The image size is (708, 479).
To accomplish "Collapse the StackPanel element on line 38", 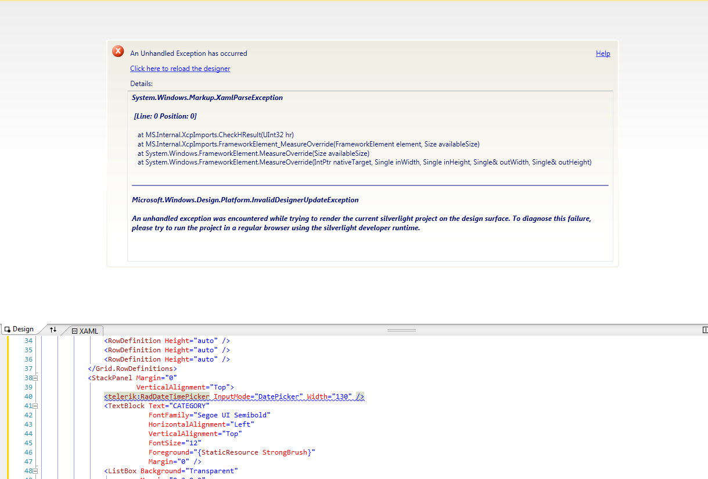I will click(35, 378).
